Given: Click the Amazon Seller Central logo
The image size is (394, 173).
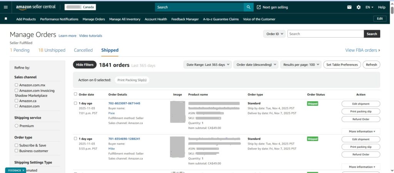Looking at the screenshot, I should tap(36, 7).
